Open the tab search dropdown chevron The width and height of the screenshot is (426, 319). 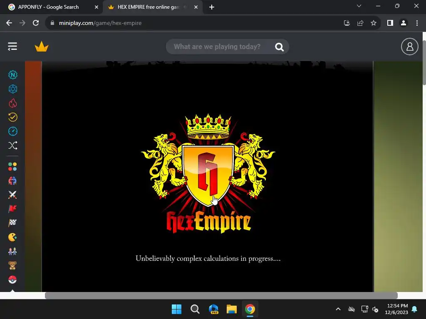click(x=359, y=6)
